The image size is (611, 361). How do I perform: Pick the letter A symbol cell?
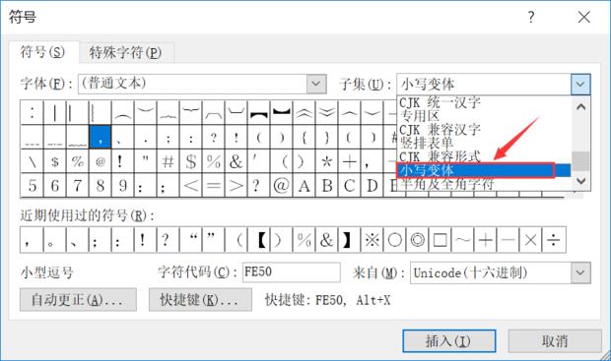tap(304, 186)
